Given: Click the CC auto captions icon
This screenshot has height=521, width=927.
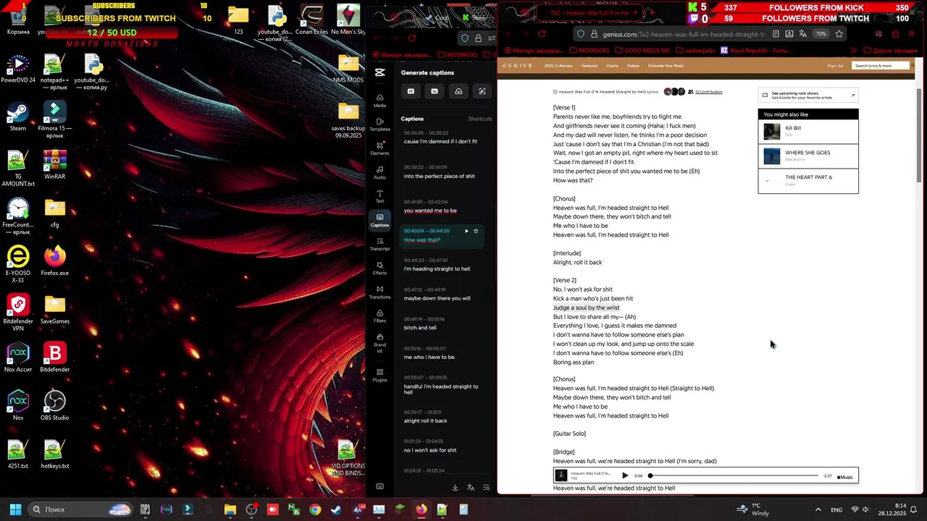Looking at the screenshot, I should (x=411, y=91).
